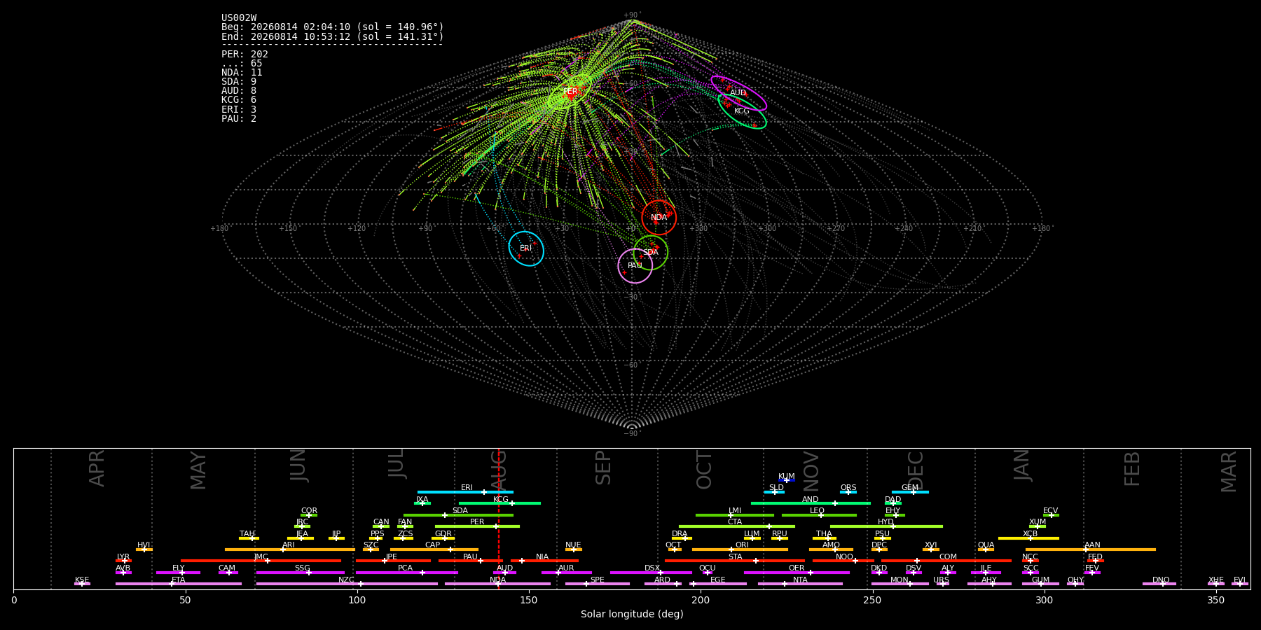Select the XCB activity bar in timeline
Image resolution: width=1261 pixels, height=630 pixels.
(1028, 538)
